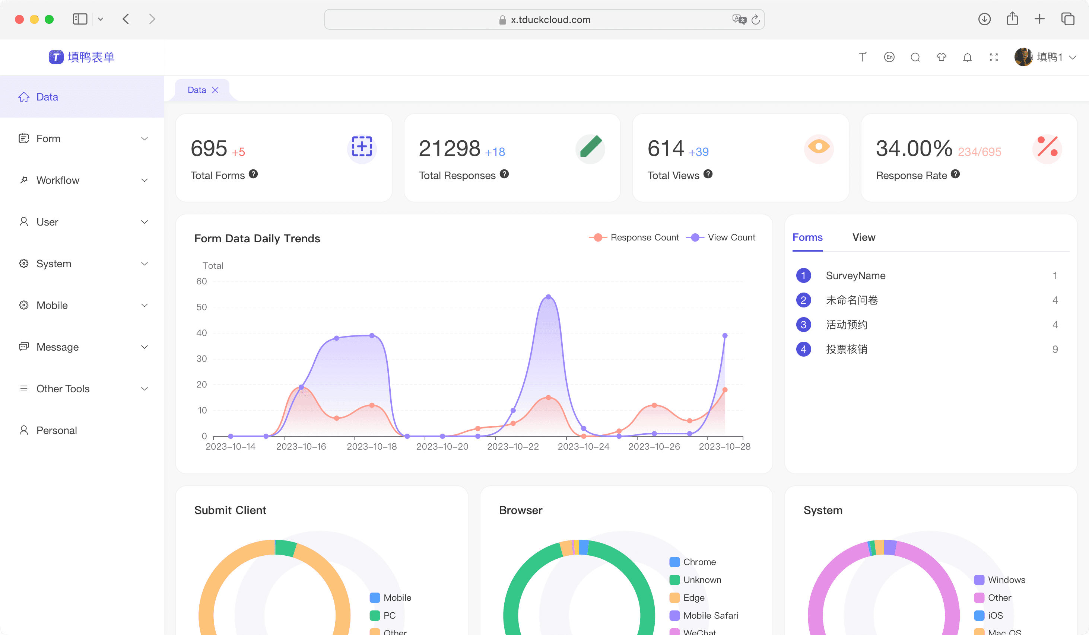Toggle Response Count legend series
This screenshot has height=635, width=1089.
634,237
